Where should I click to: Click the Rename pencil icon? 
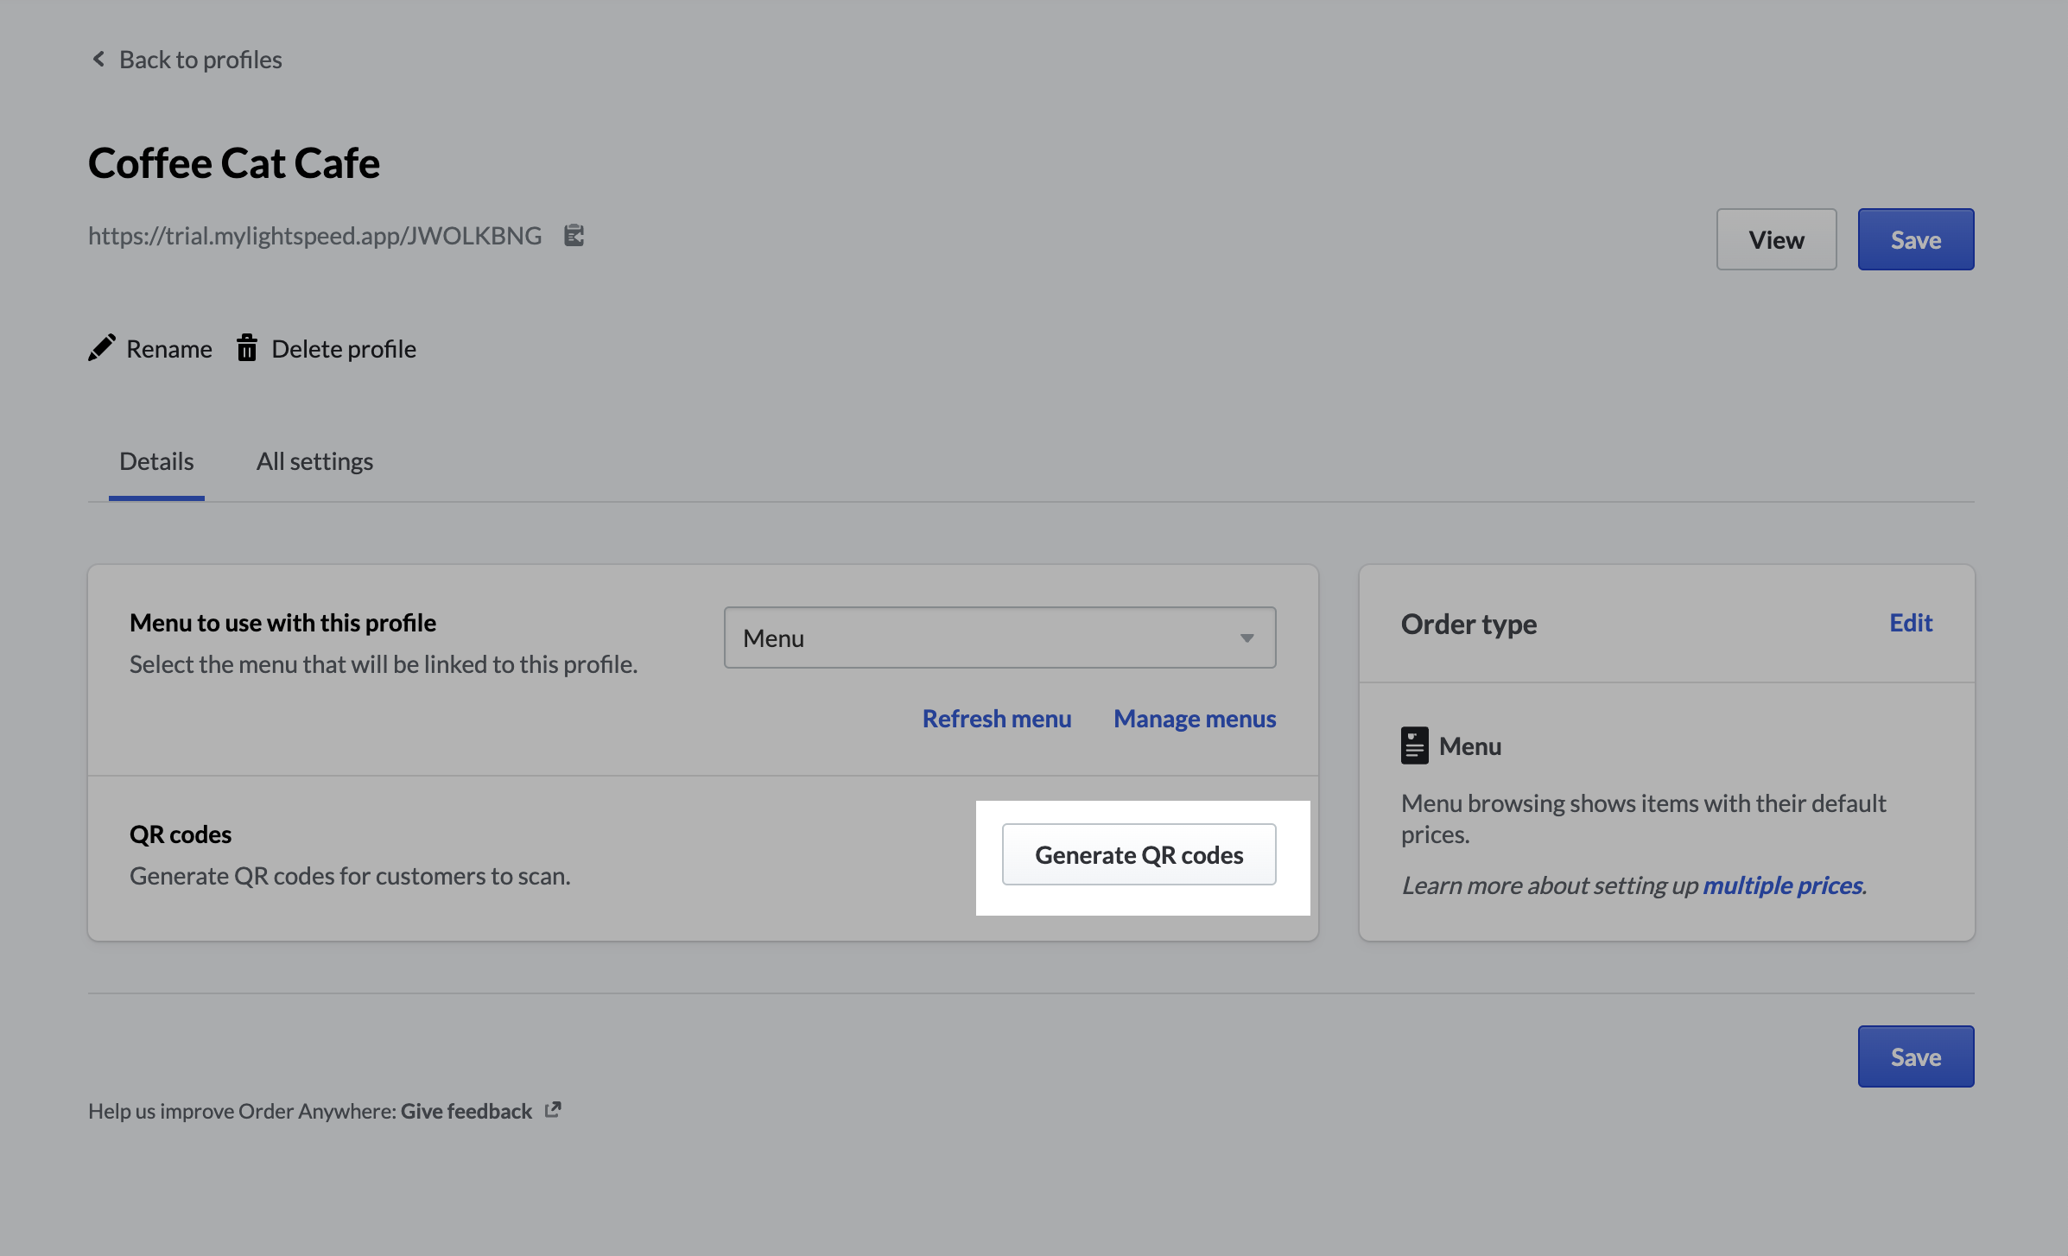[x=102, y=348]
